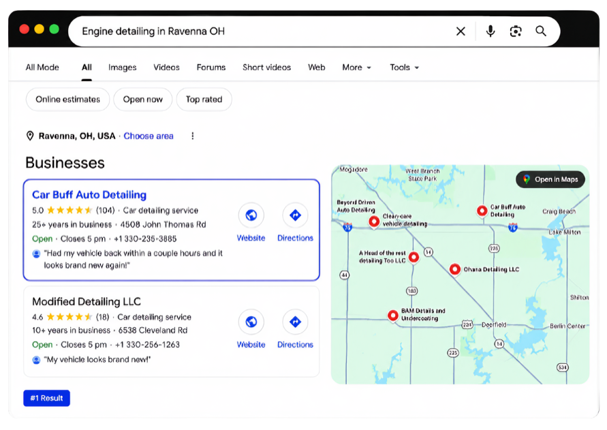Clear the search query with the X icon
607x430 pixels.
pyautogui.click(x=461, y=31)
